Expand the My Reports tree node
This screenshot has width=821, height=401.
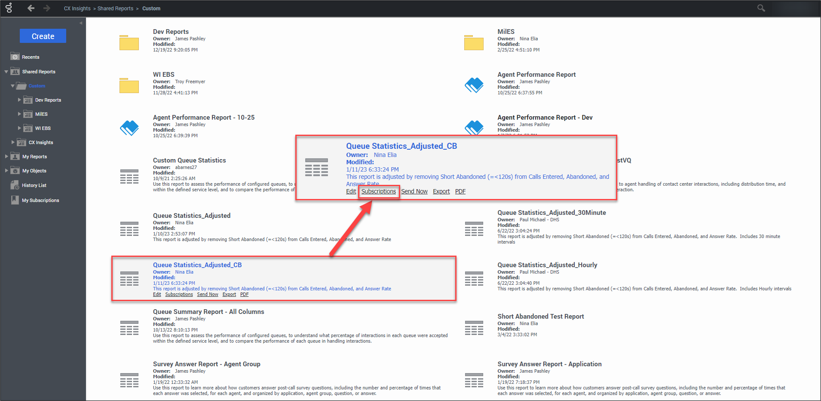(x=6, y=157)
